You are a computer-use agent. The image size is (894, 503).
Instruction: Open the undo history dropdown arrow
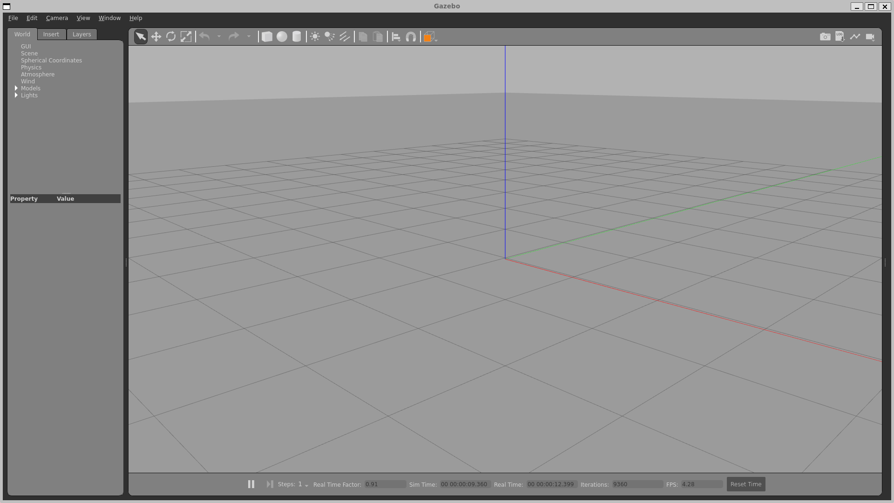[219, 36]
